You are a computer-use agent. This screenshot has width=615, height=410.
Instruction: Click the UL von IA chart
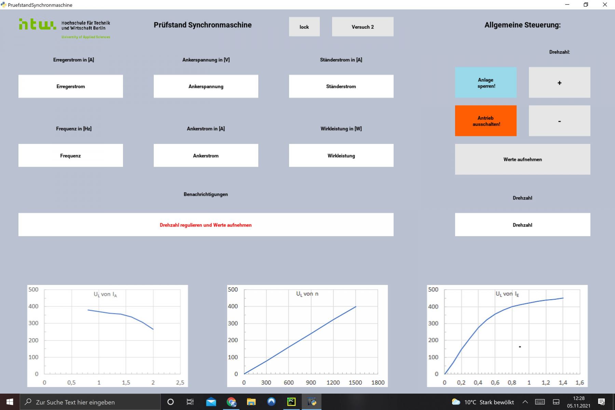[x=108, y=336]
